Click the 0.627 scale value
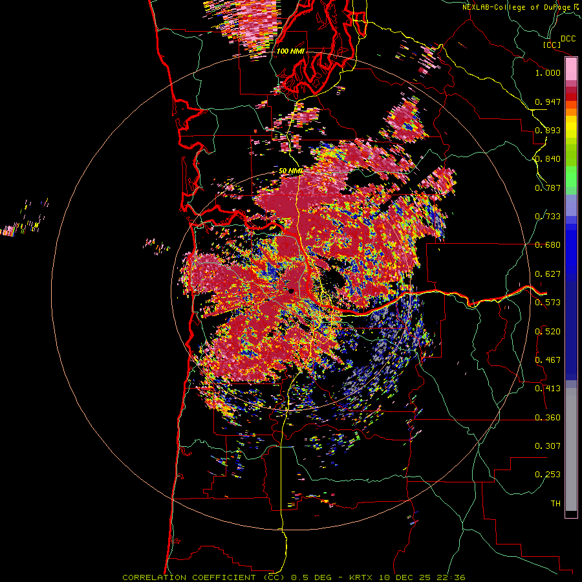 coord(548,274)
